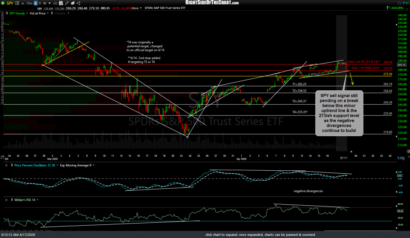The width and height of the screenshot is (410, 238).
Task: Open the timeframe dropdown arrow after W
Action: (x=50, y=3)
